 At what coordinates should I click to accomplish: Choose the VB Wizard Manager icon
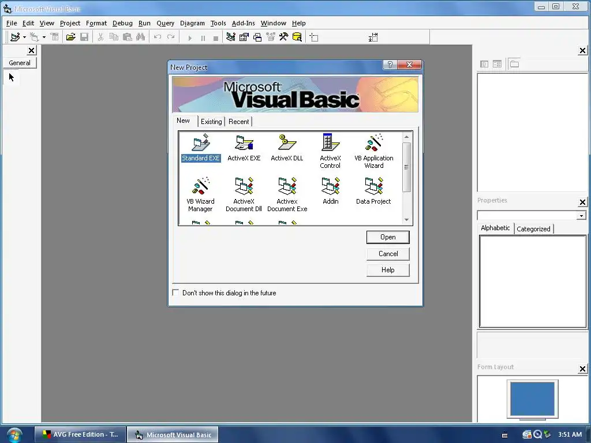point(200,194)
